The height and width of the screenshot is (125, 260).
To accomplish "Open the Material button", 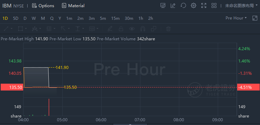I will [73, 6].
